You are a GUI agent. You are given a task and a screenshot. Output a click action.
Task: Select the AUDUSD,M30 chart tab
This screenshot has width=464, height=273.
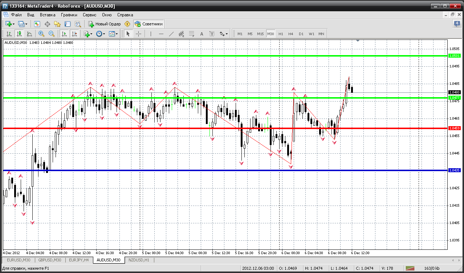click(109, 260)
